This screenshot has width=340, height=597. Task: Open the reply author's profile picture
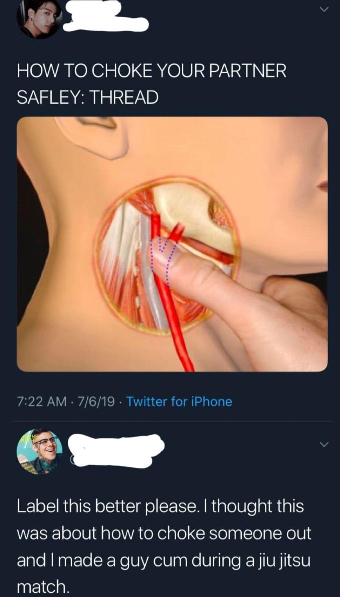point(40,451)
